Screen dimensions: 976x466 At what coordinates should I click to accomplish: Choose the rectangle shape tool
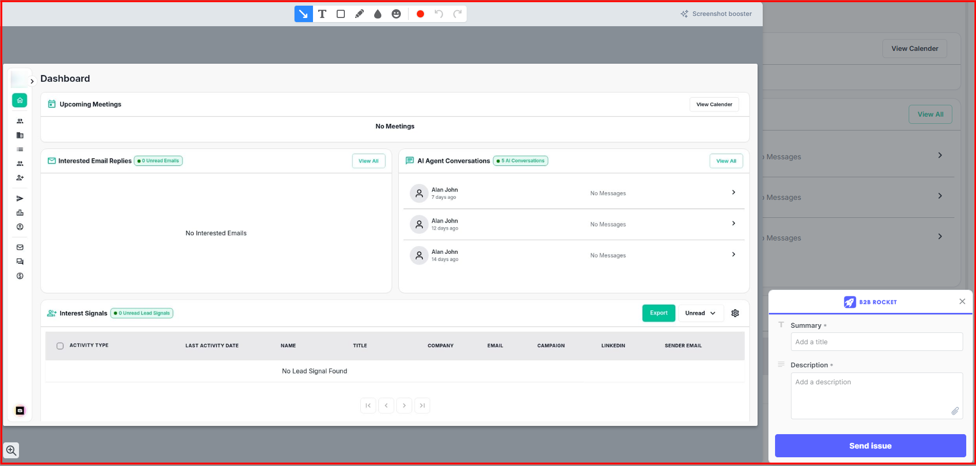click(341, 14)
